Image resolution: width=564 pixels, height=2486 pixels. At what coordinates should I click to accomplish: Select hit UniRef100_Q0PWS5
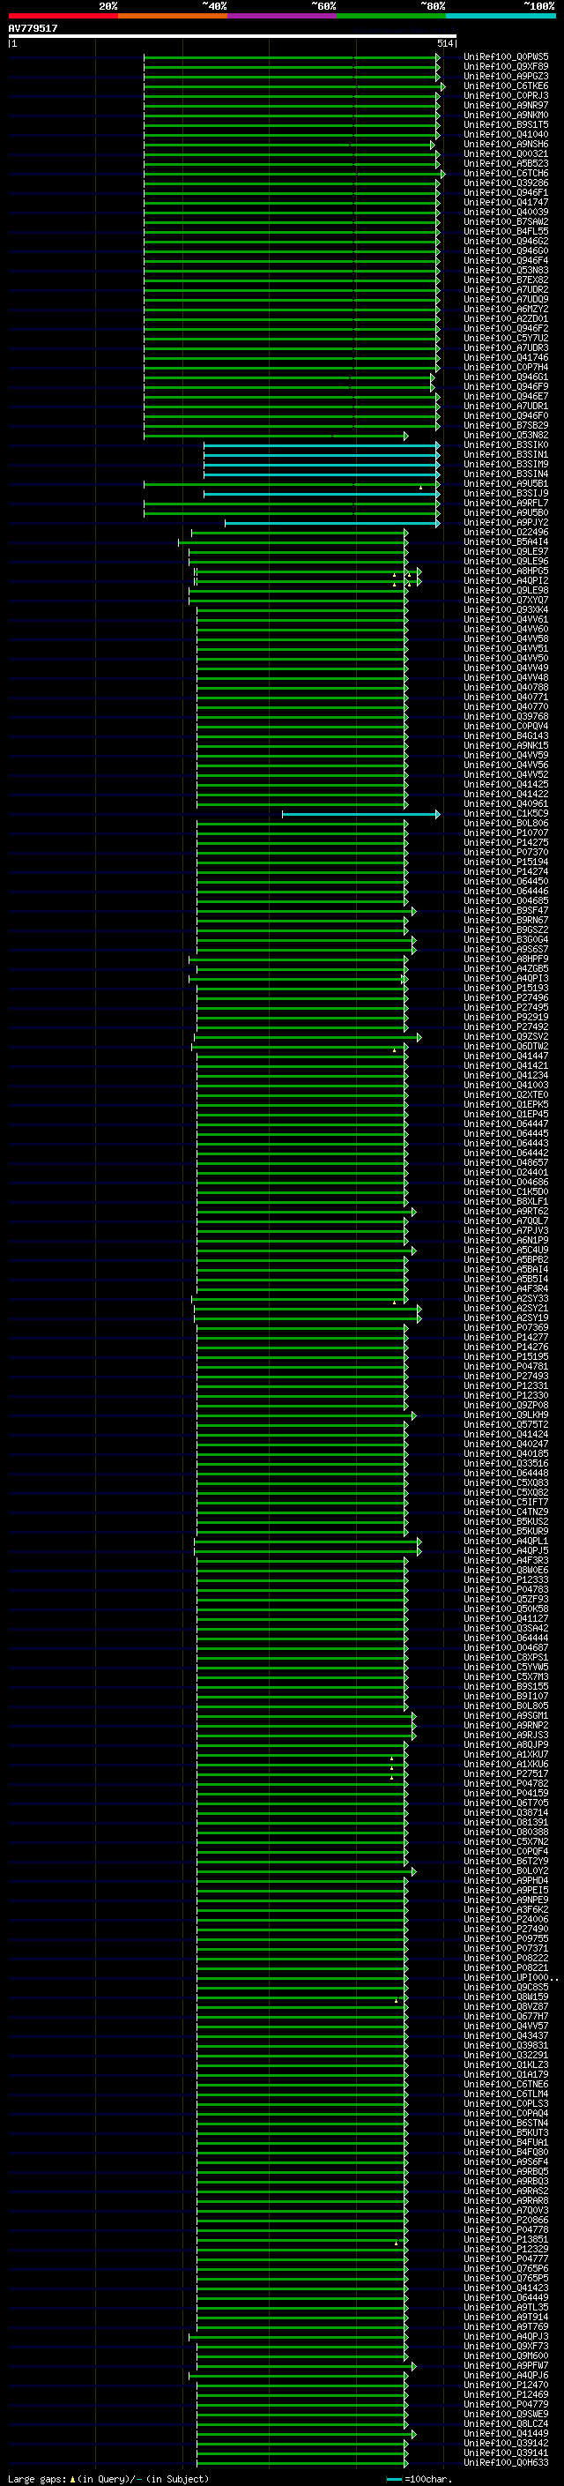point(506,57)
